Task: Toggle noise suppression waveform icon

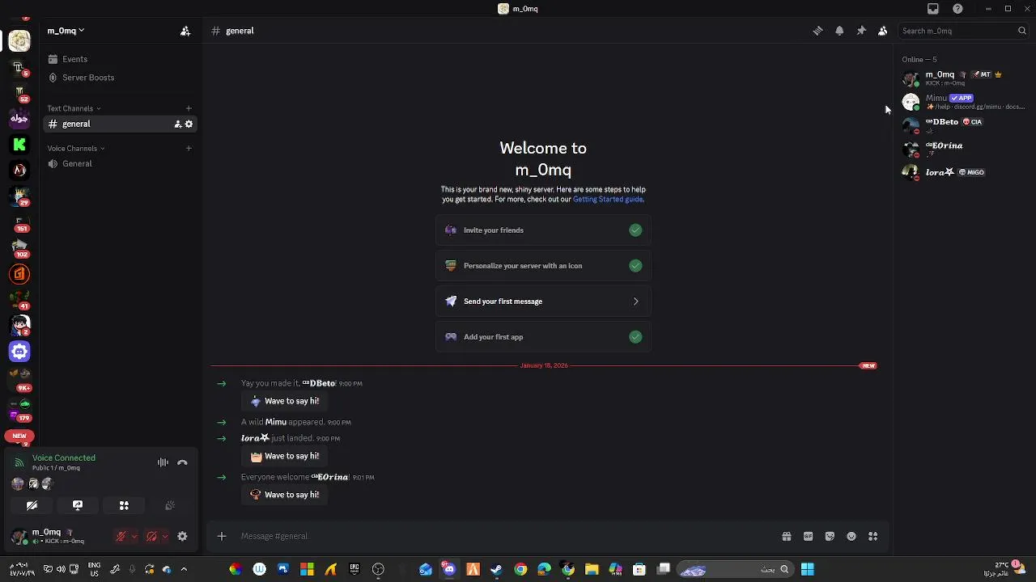Action: coord(163,462)
